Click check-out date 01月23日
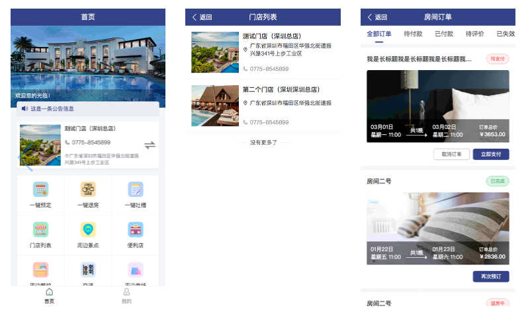The height and width of the screenshot is (322, 530). tap(444, 249)
